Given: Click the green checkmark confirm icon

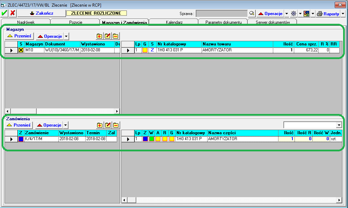Looking at the screenshot, I should coord(4,13).
